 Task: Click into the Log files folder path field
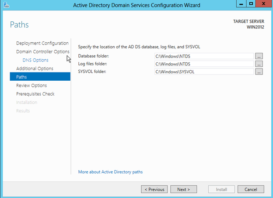(x=203, y=64)
